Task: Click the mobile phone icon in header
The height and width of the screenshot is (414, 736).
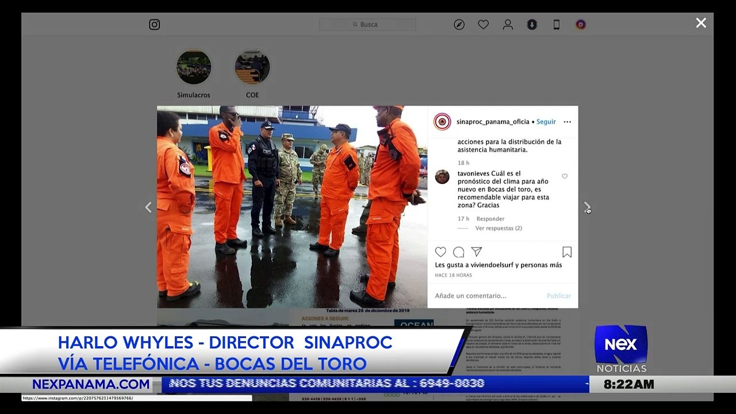Action: [x=556, y=25]
